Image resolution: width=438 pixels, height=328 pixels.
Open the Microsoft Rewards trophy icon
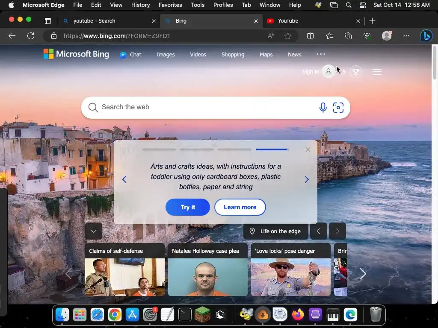click(355, 72)
